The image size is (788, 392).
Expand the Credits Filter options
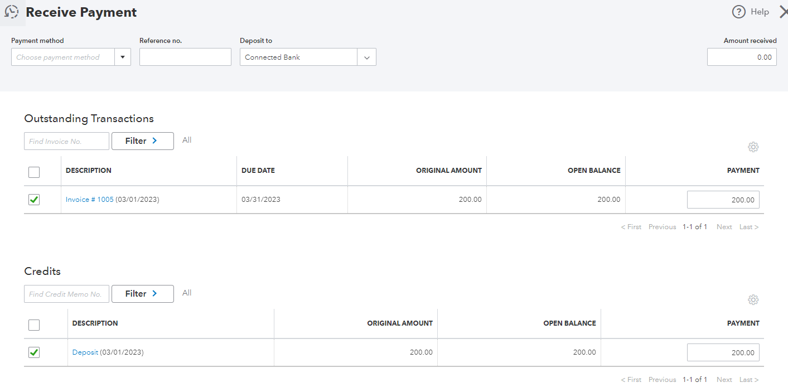click(x=142, y=294)
